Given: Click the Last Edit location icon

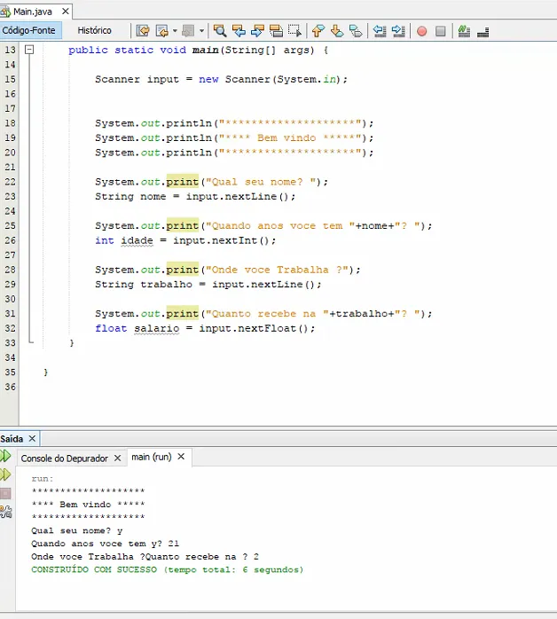Looking at the screenshot, I should (142, 31).
